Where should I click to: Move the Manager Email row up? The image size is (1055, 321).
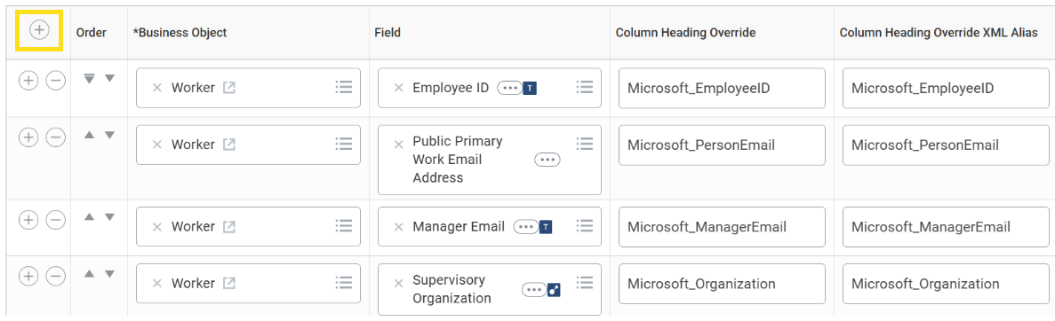coord(90,217)
